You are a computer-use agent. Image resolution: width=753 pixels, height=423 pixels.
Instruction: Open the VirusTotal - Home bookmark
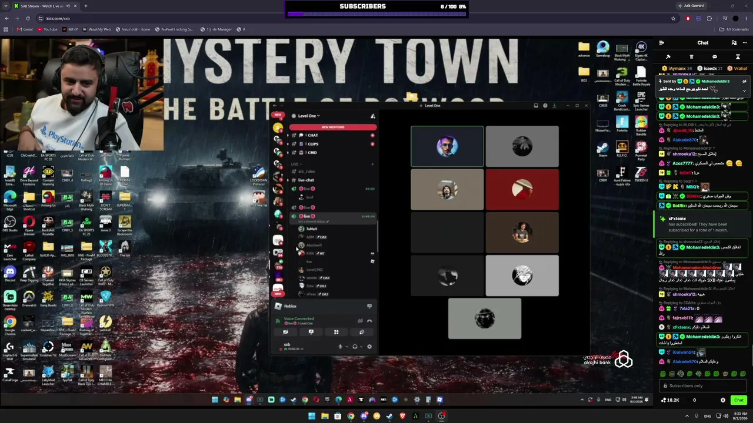click(x=132, y=29)
